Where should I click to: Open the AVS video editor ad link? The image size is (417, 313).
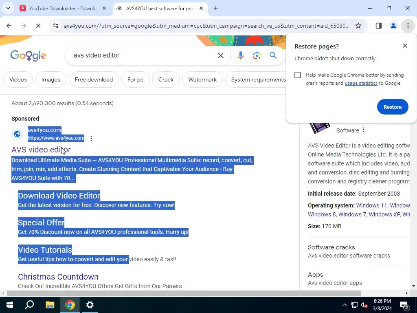coord(41,150)
